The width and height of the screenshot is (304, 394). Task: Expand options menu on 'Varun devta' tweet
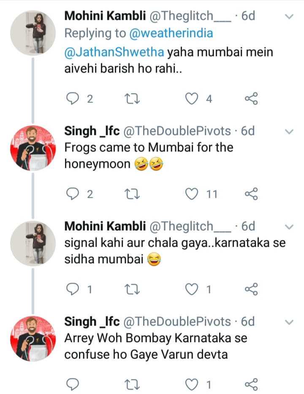(289, 322)
